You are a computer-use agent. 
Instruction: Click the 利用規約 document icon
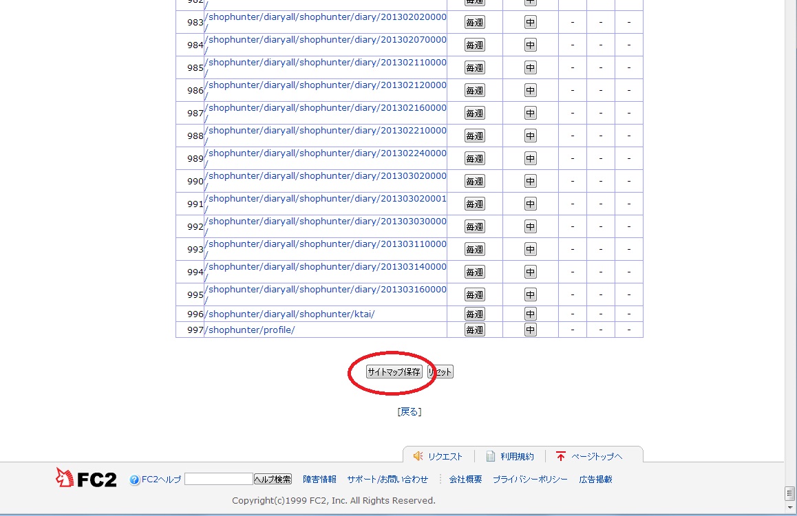click(x=491, y=456)
